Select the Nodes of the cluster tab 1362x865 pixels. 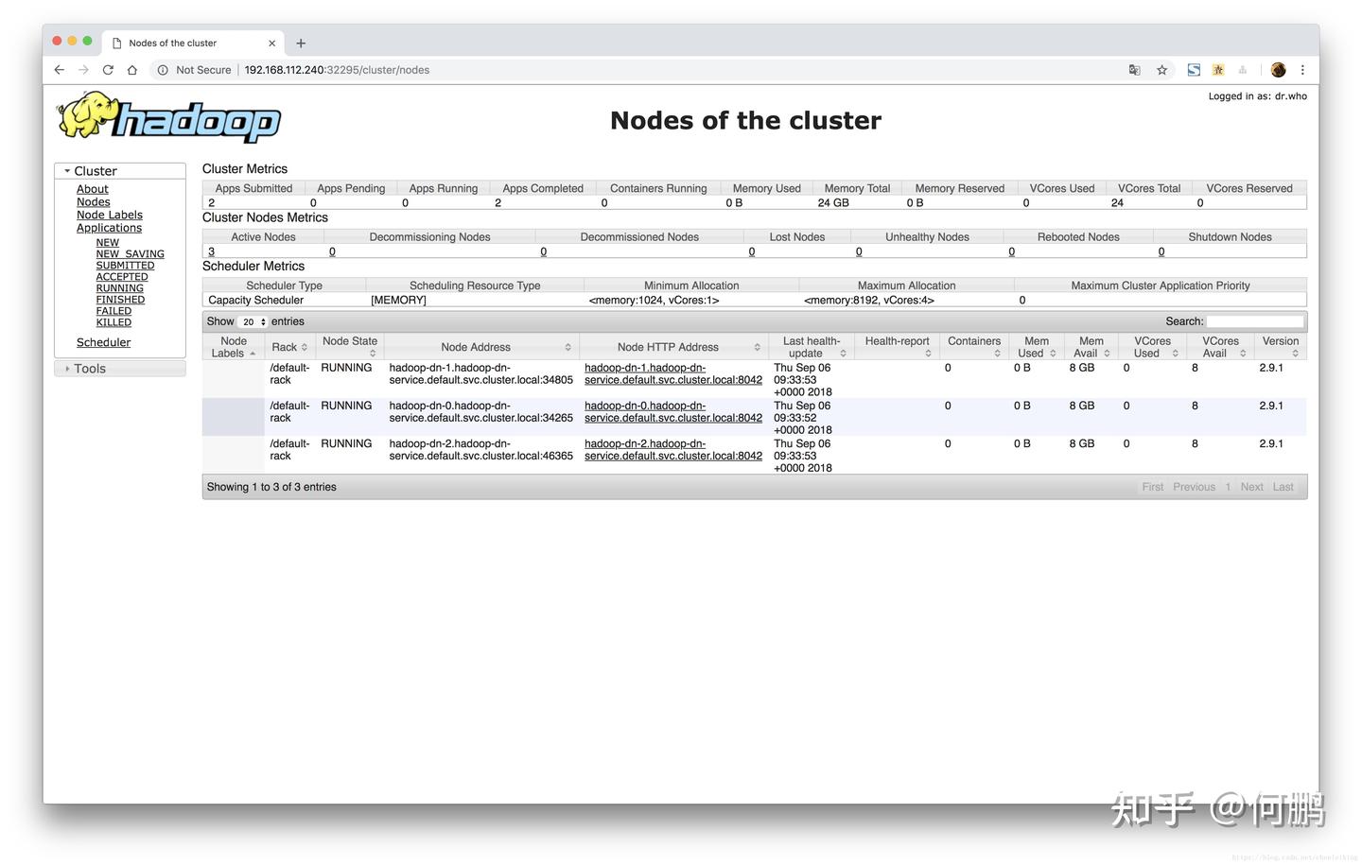[x=194, y=43]
